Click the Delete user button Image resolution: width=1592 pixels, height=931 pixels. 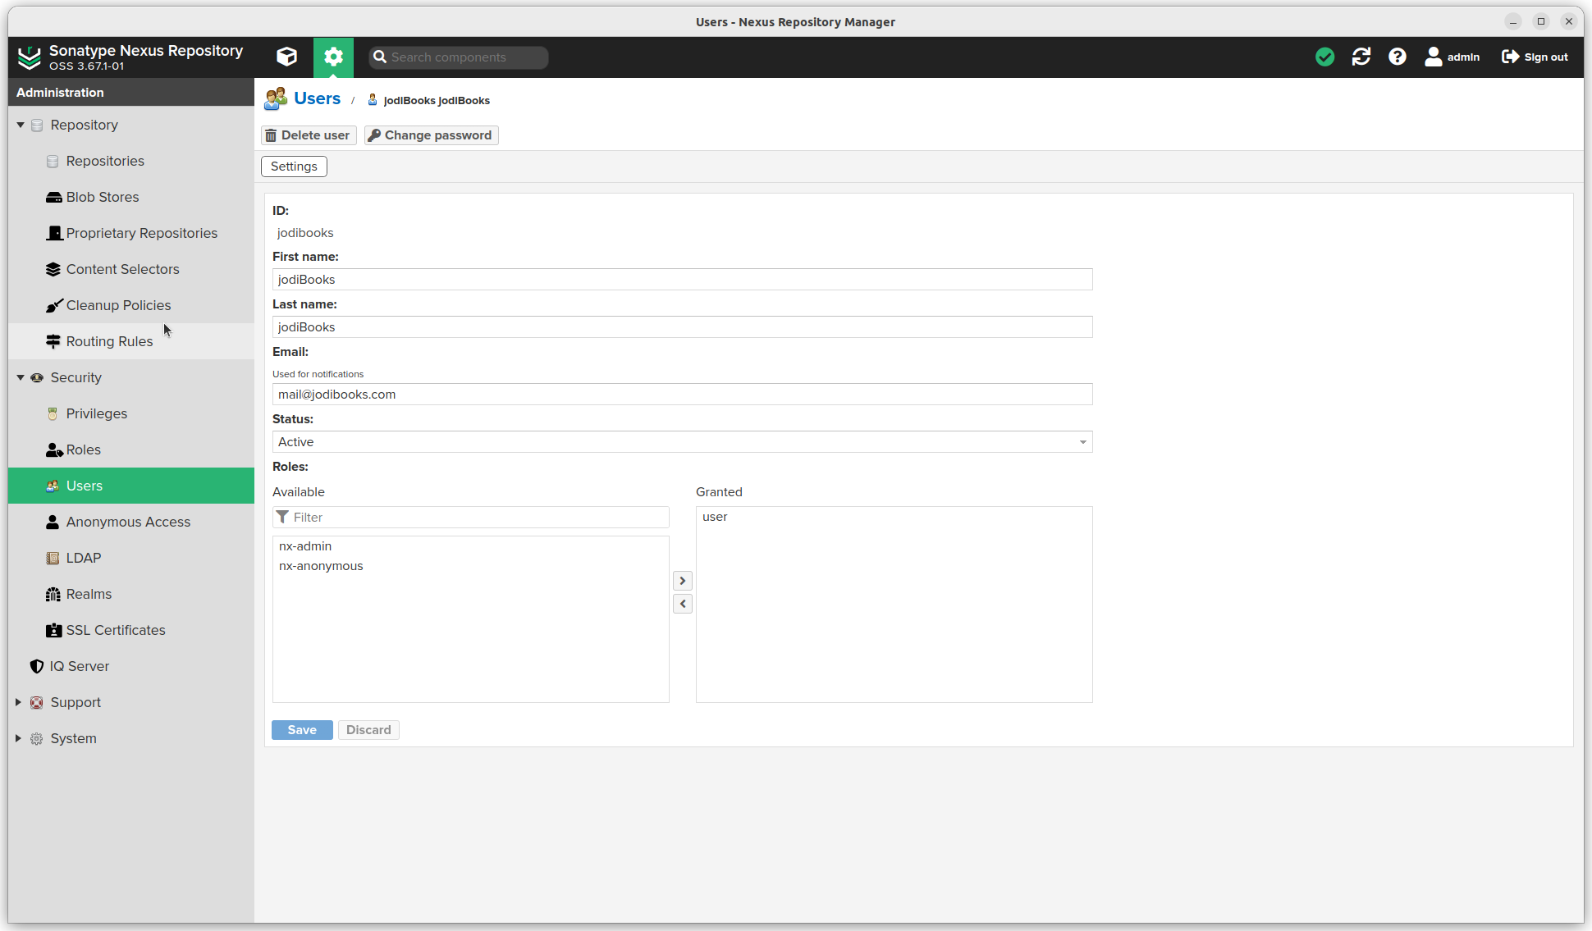tap(308, 135)
